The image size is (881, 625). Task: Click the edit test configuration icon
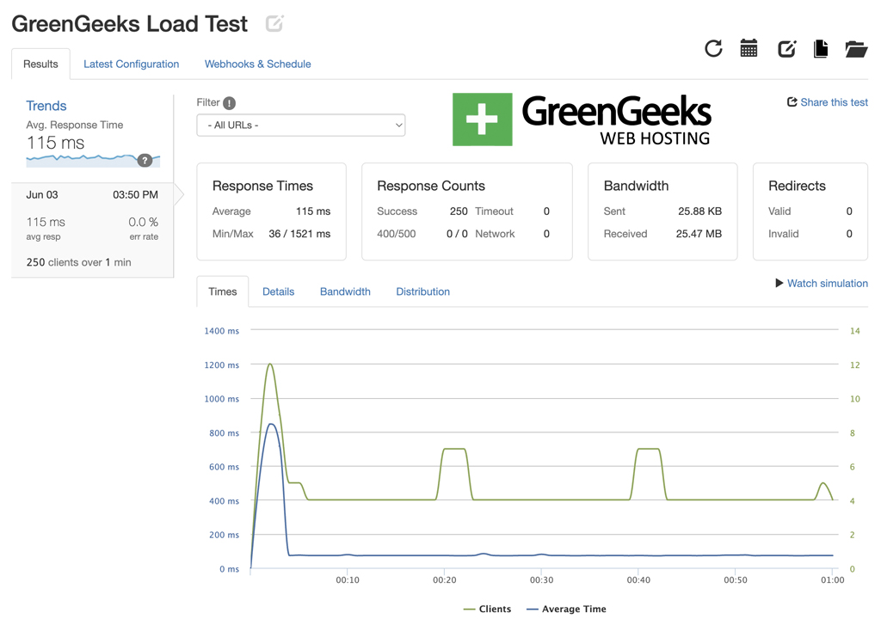click(x=786, y=49)
